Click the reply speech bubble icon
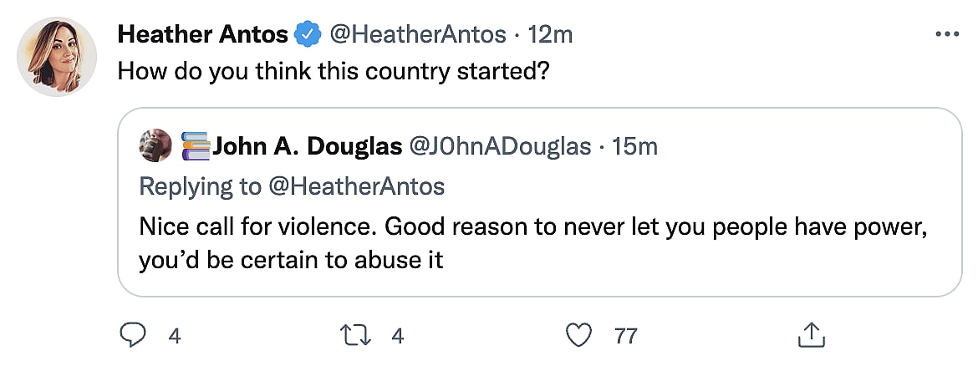This screenshot has height=371, width=978. point(132,336)
